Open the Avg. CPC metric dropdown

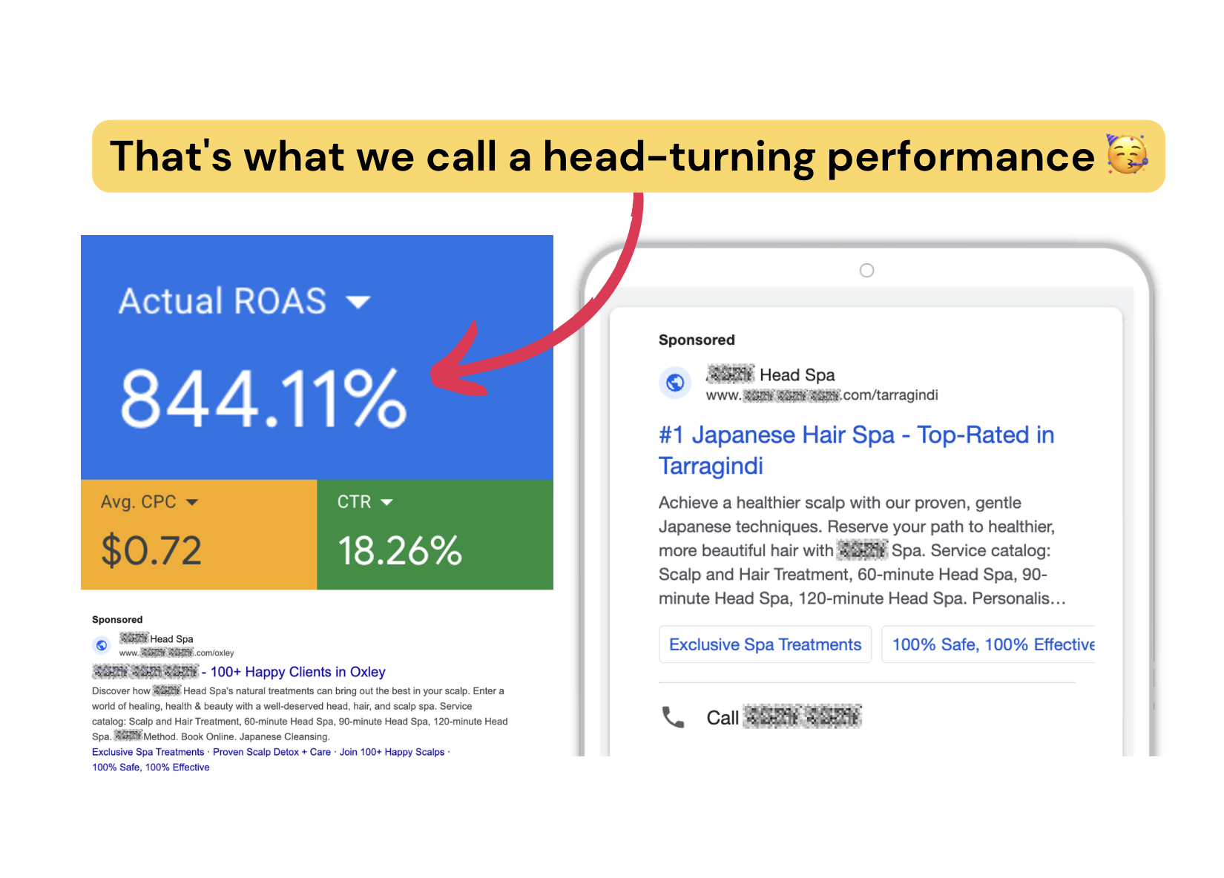point(193,502)
